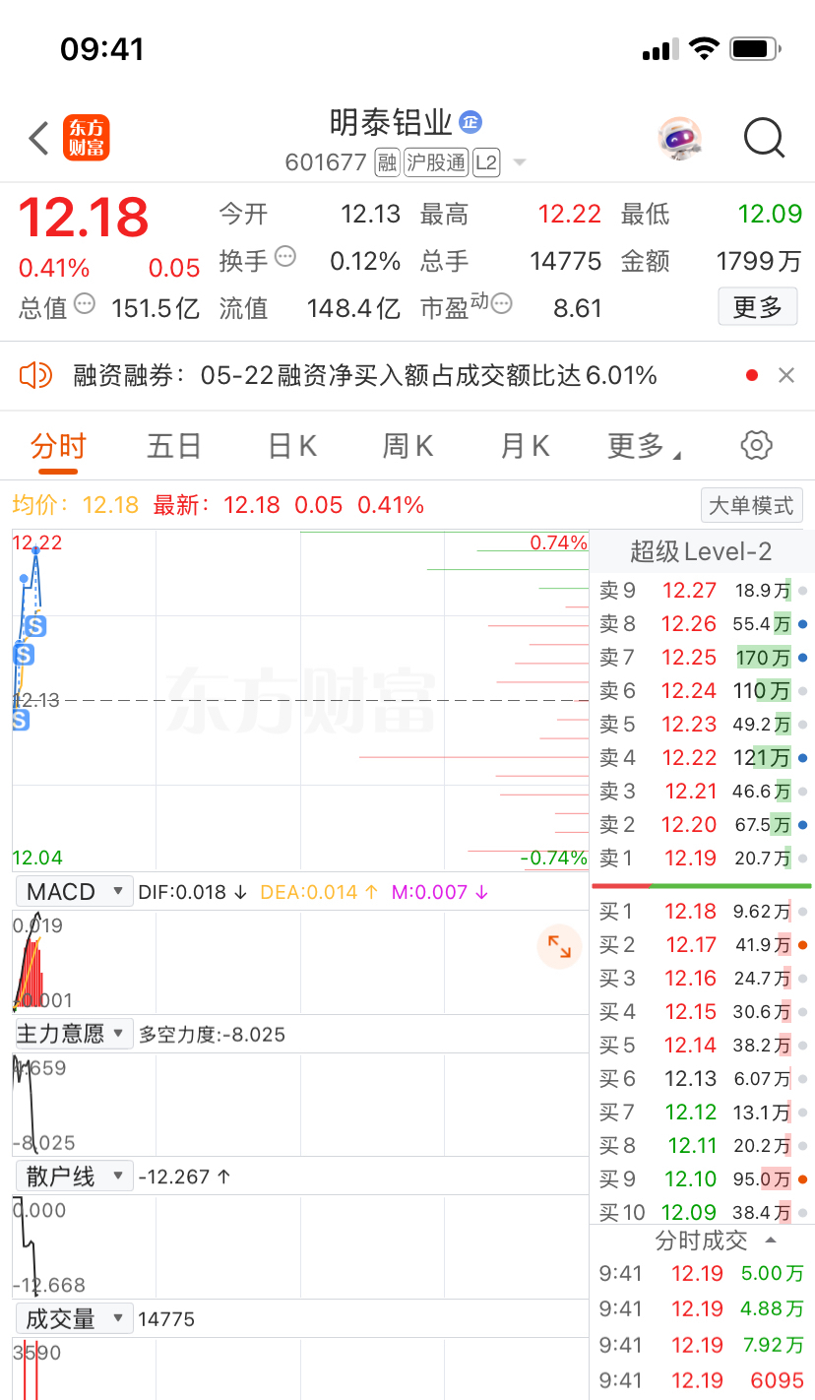Tap the lowest S marker on chart
This screenshot has width=815, height=1400.
point(20,720)
